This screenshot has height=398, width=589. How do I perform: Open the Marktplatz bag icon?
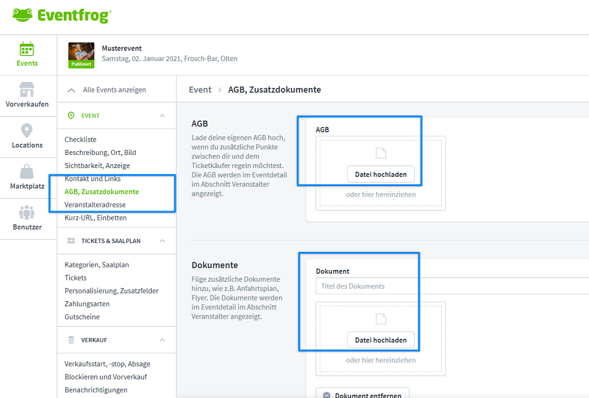[x=27, y=171]
